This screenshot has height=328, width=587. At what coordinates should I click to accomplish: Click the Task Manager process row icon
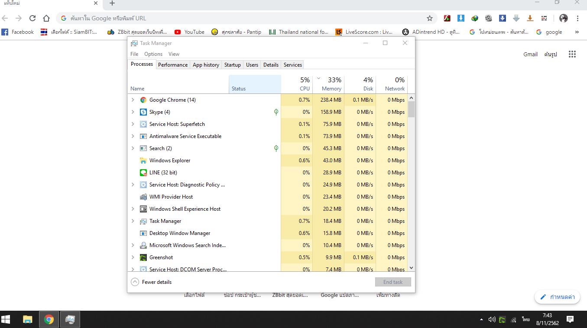click(x=143, y=221)
